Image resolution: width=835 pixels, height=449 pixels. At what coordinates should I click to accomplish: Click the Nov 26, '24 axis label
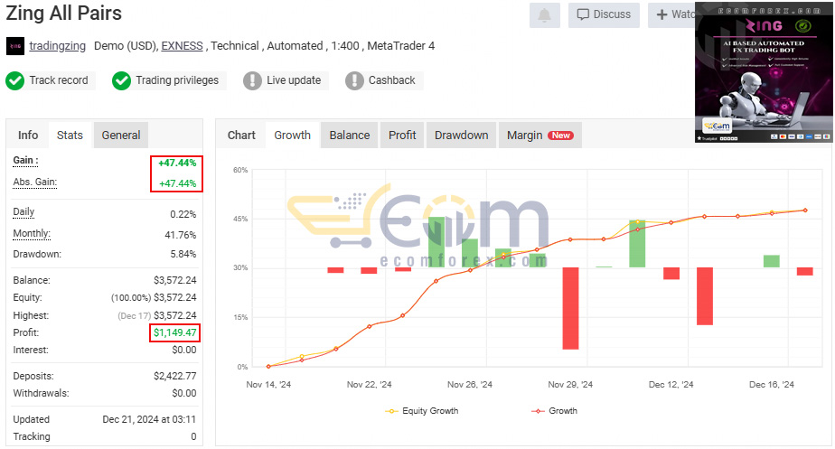tap(470, 385)
